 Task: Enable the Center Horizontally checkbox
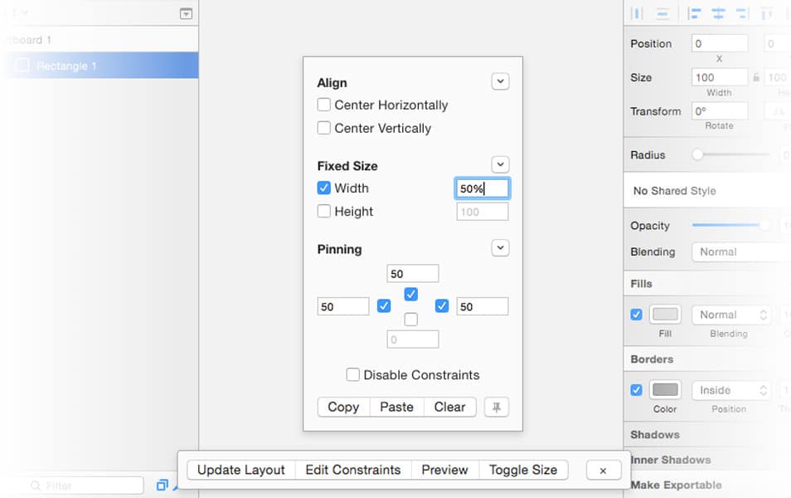pos(323,105)
